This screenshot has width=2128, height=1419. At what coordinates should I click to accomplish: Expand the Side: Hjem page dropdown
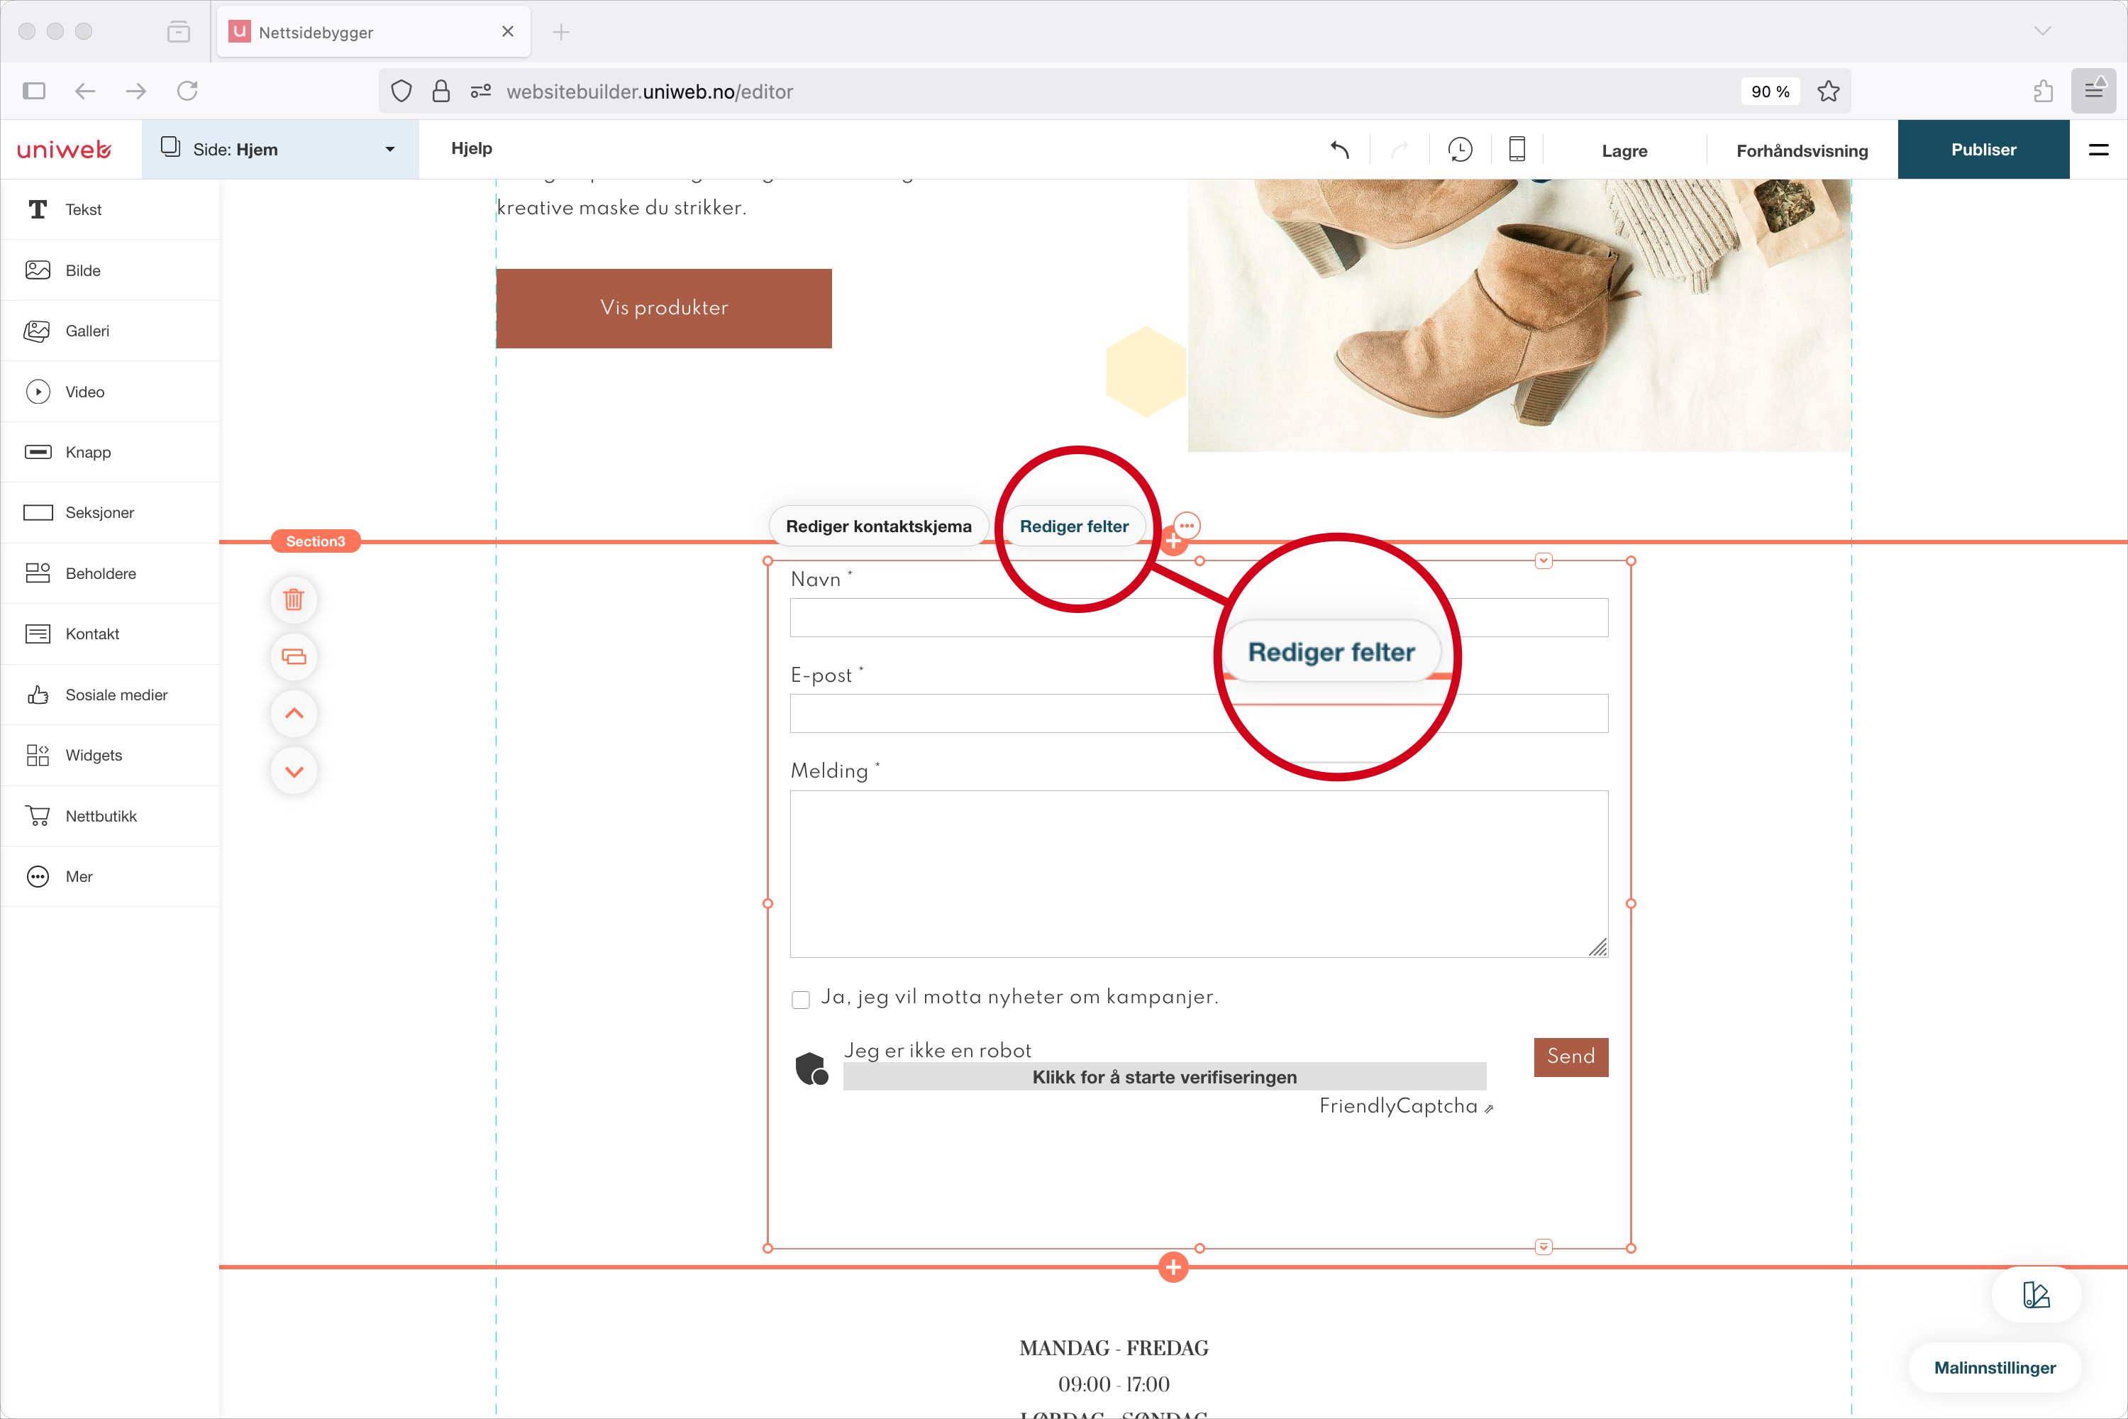280,149
